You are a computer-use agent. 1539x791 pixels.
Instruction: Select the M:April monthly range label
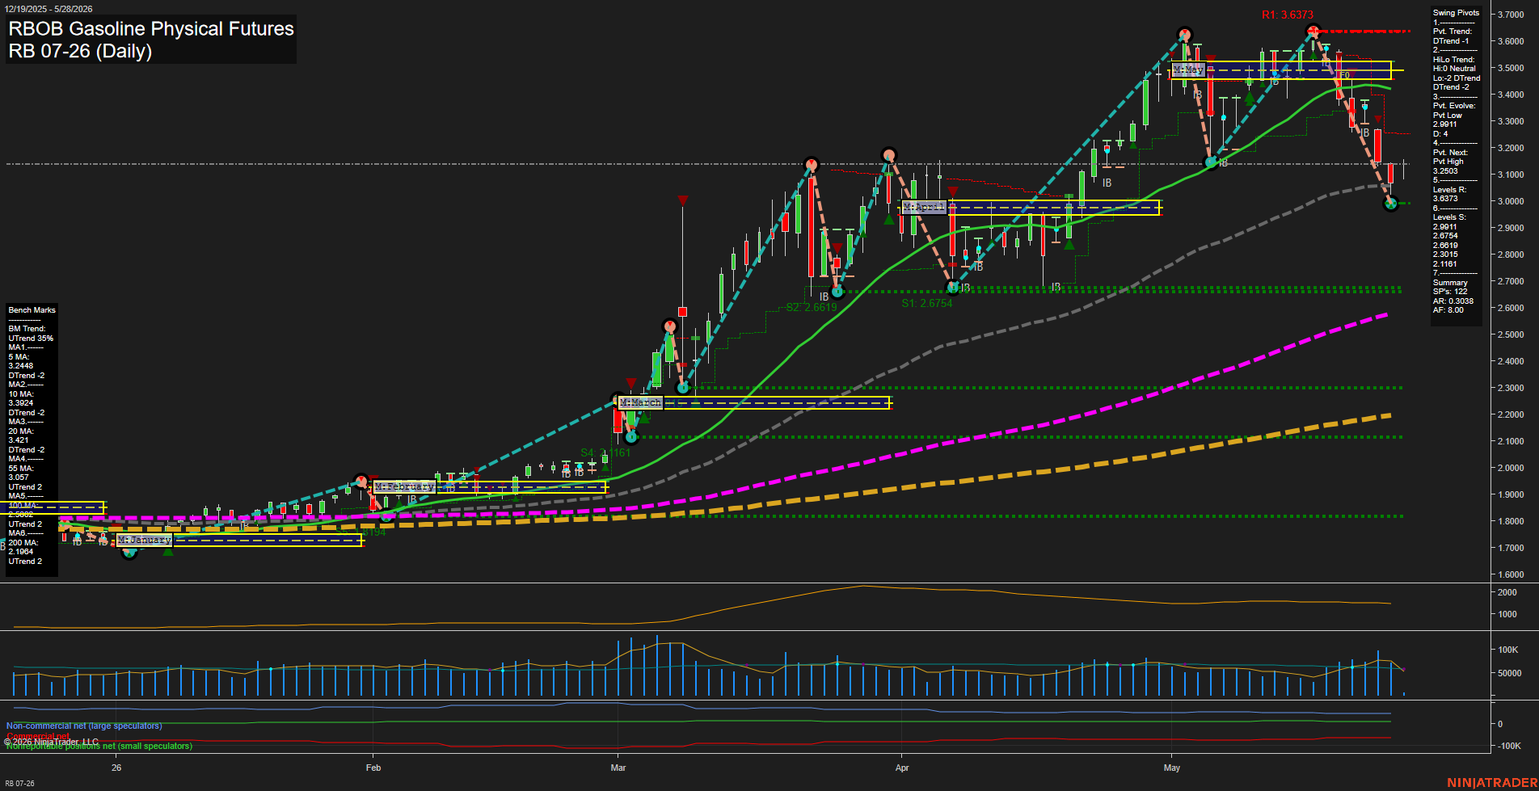(924, 208)
